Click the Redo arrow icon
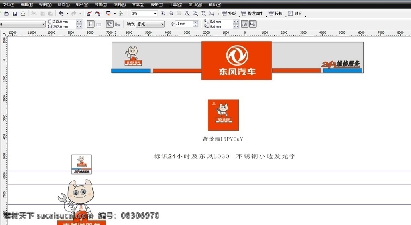Screen dimensions: 411x225 click(74, 13)
